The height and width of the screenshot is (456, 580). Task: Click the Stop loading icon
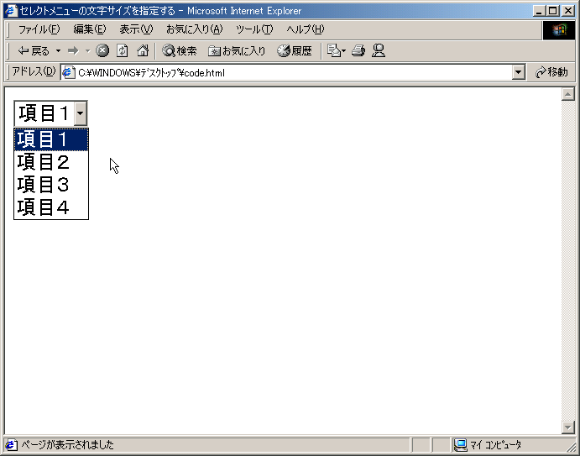(x=102, y=50)
